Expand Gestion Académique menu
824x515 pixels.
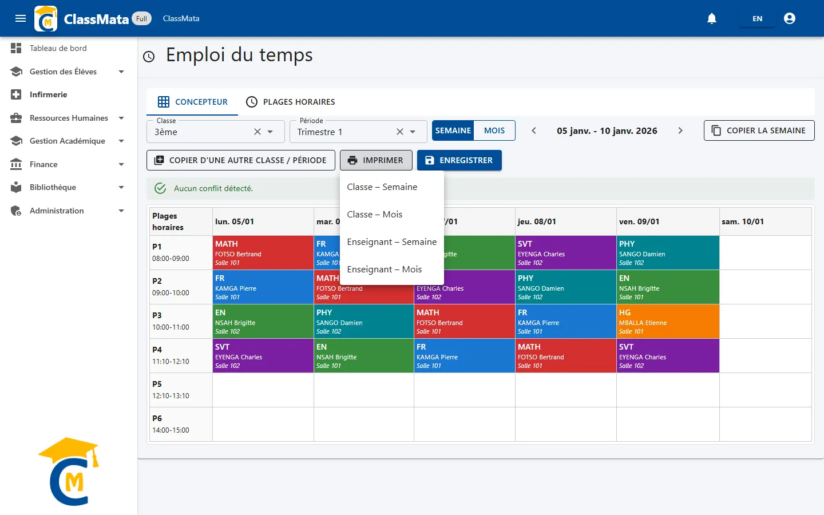point(69,141)
